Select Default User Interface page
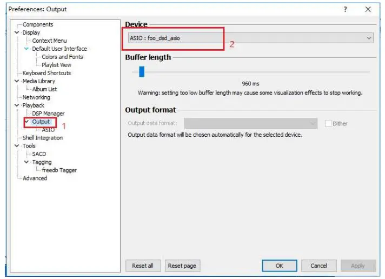The width and height of the screenshot is (385, 279). [x=59, y=49]
